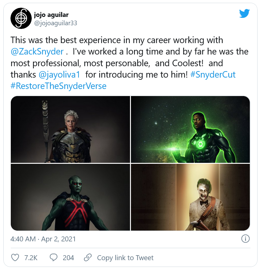
Task: Open the armored white-haired woman image
Action: pos(71,129)
